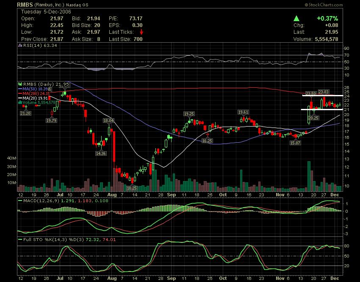Click the 19.61 price tag in October

(243, 112)
